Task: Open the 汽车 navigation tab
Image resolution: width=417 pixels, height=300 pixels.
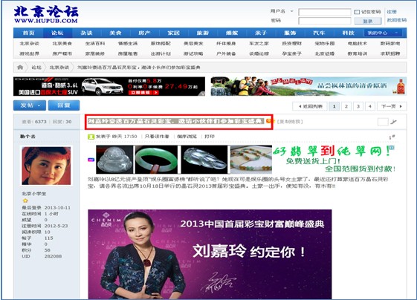Action: coord(319,33)
